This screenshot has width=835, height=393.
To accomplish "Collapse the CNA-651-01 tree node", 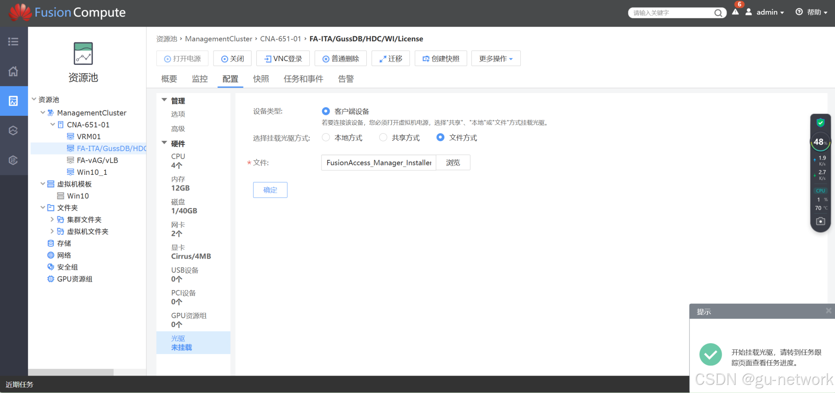I will 53,124.
